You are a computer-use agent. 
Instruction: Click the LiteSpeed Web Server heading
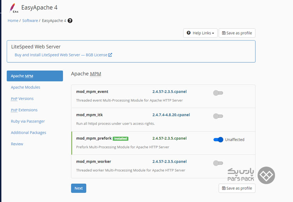tap(36, 47)
